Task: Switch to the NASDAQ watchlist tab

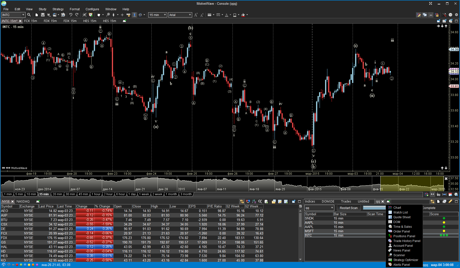Action: [23, 201]
